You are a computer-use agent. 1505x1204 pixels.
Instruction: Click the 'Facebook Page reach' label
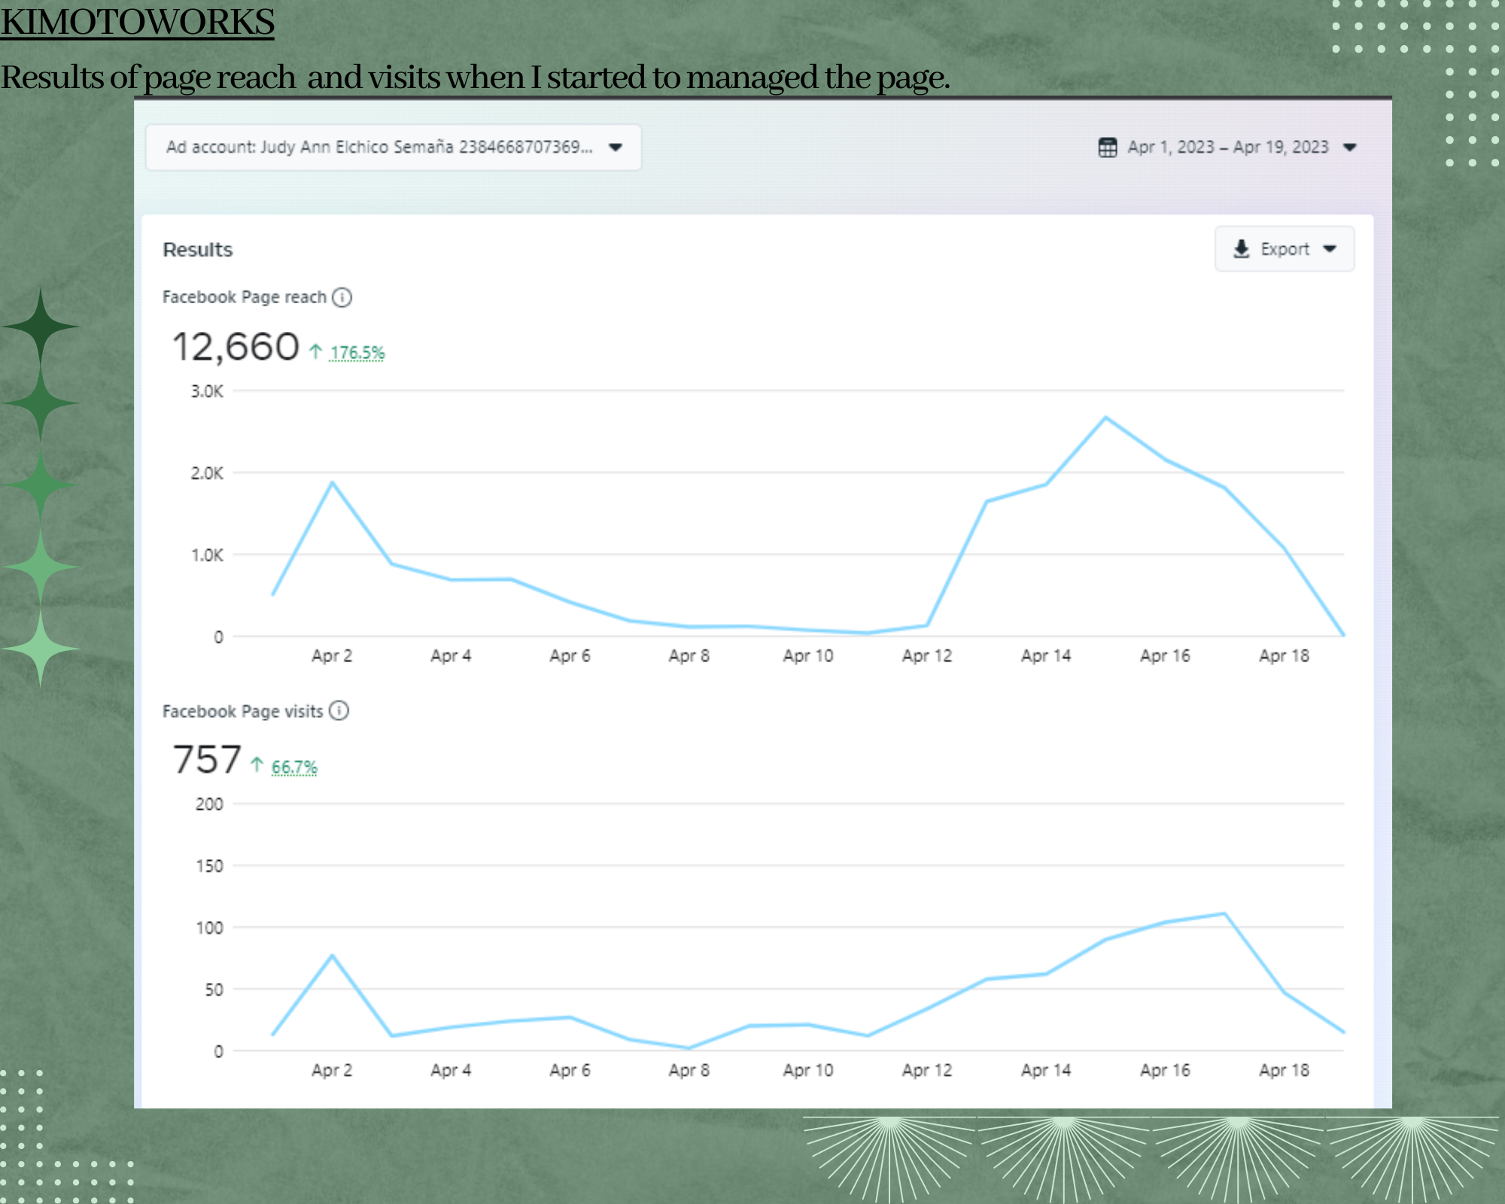(x=245, y=297)
